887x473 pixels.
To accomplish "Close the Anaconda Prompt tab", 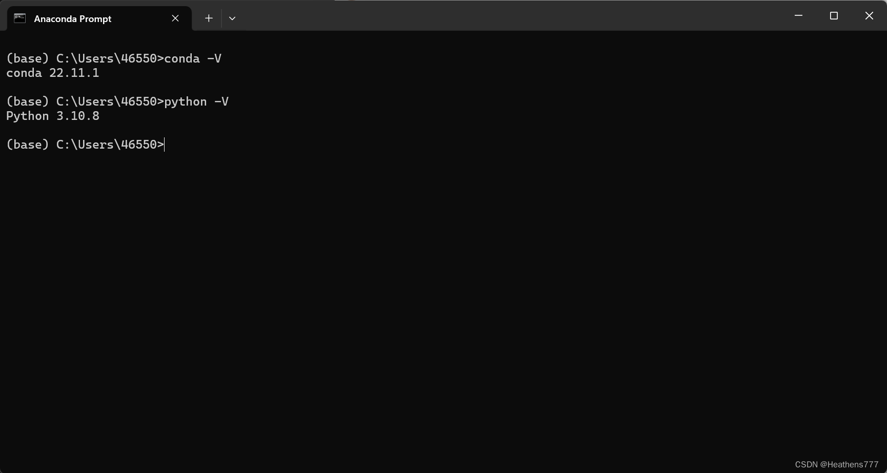I will tap(175, 18).
